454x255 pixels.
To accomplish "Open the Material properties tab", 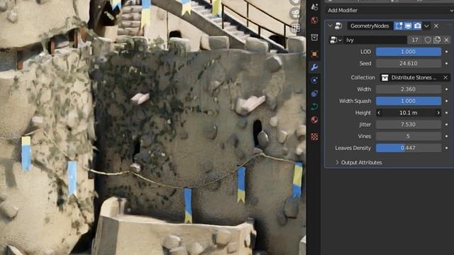I will pos(314,120).
